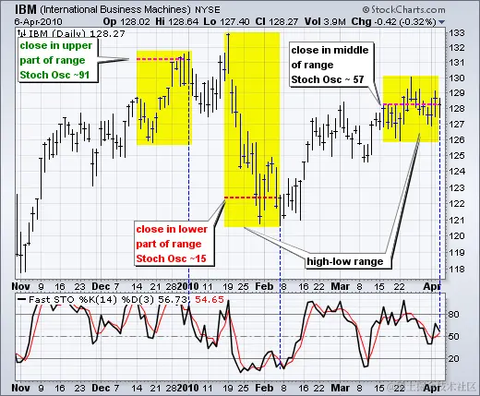Click the 80 level label on stochastic panel
The image size is (480, 396).
coord(454,315)
